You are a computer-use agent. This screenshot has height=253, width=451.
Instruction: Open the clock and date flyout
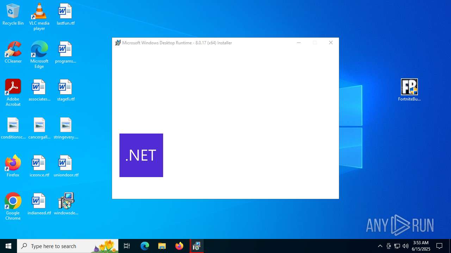tap(421, 246)
